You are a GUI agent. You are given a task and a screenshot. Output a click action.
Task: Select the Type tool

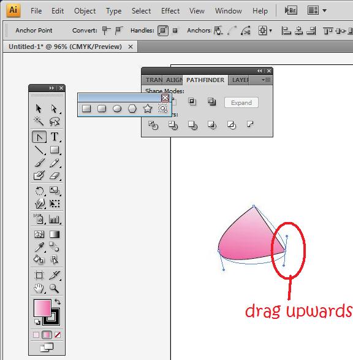[55, 137]
